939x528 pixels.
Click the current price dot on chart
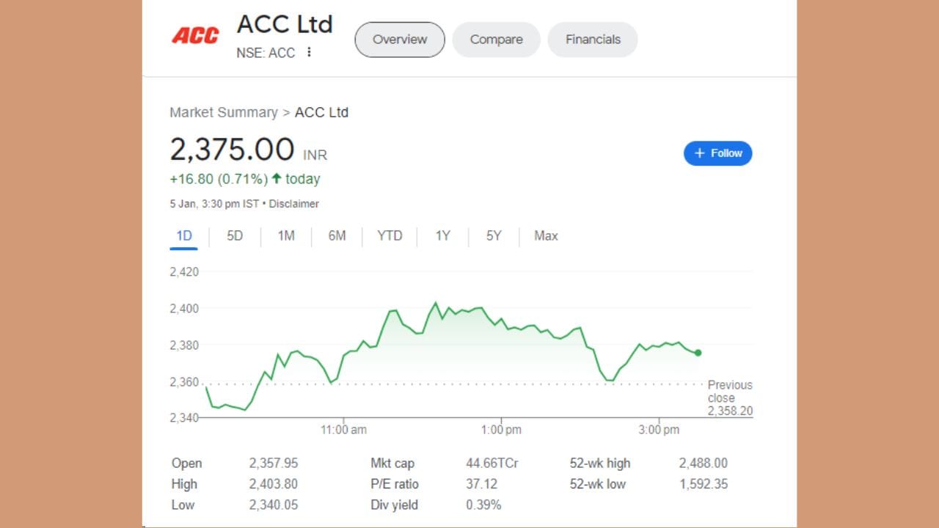[x=698, y=353]
